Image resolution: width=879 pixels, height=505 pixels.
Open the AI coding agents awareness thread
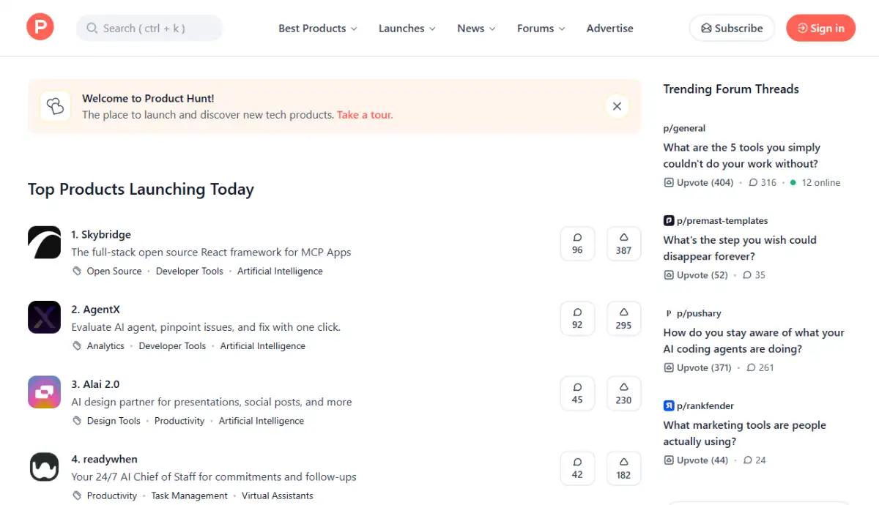pos(754,340)
